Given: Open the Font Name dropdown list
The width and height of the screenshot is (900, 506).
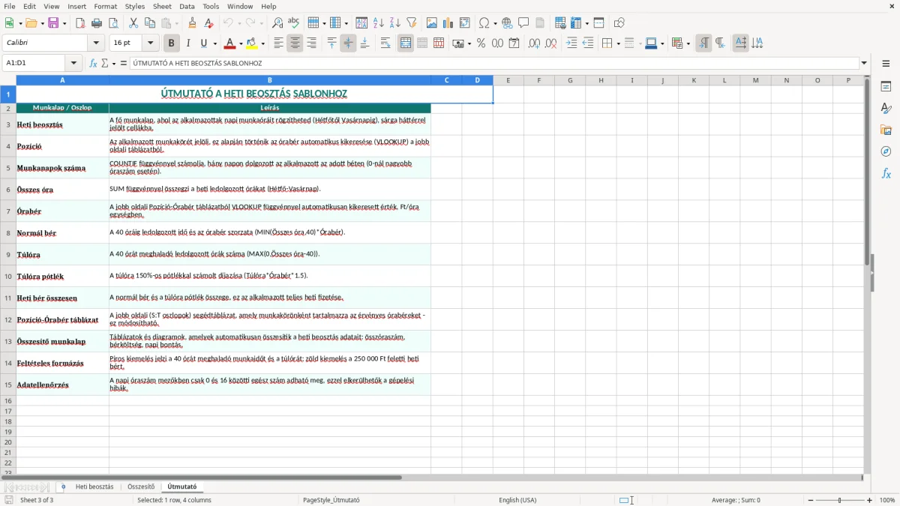Looking at the screenshot, I should (x=96, y=43).
